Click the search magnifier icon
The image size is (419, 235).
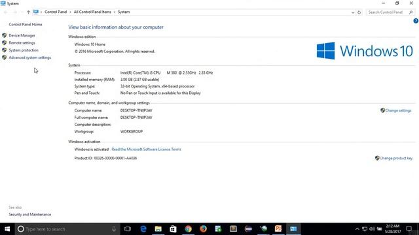point(410,12)
